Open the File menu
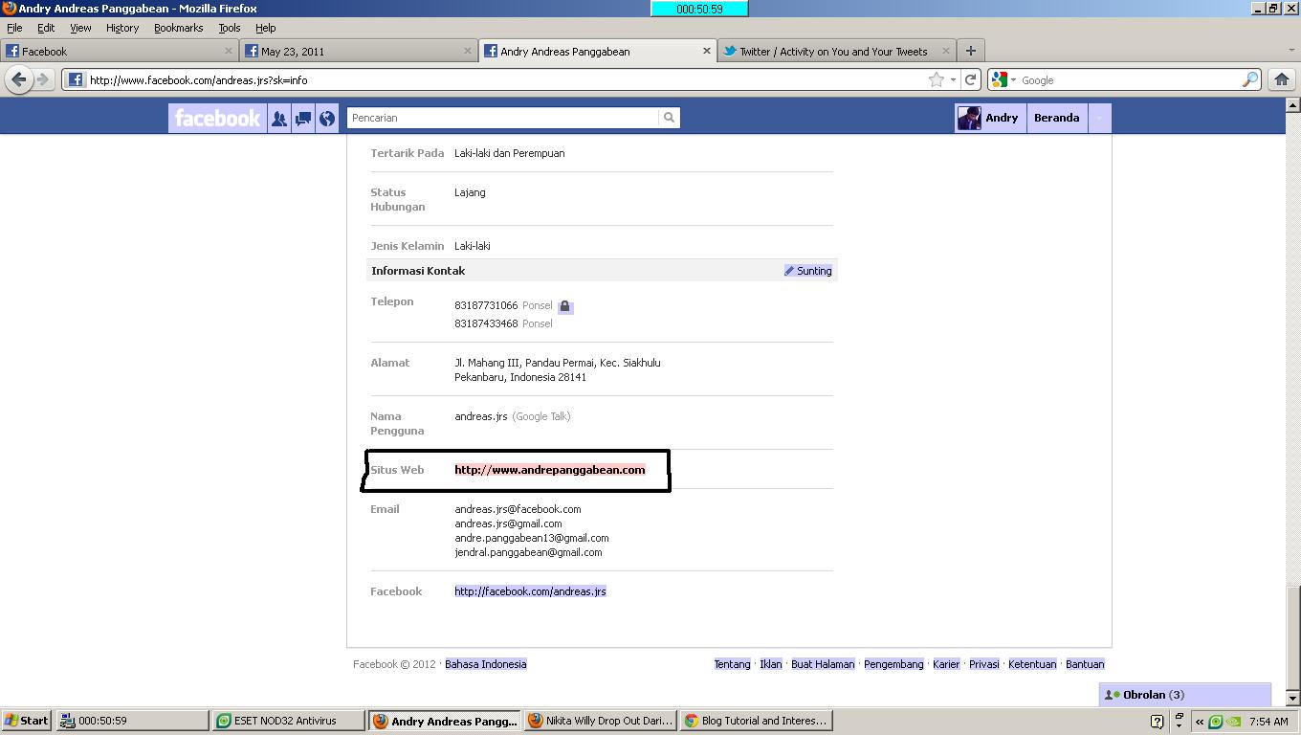The image size is (1301, 735). [14, 28]
